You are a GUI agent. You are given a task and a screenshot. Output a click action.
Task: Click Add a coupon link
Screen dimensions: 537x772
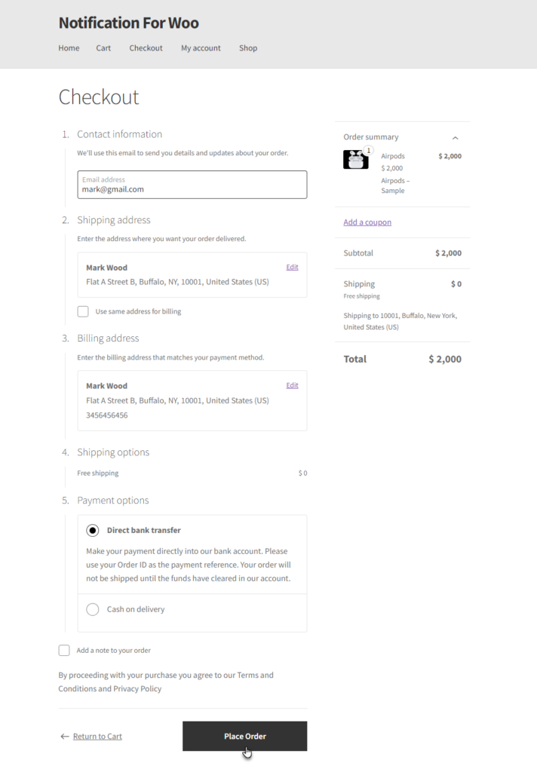point(367,222)
